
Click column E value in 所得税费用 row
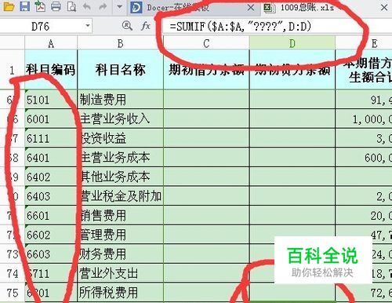pos(364,293)
